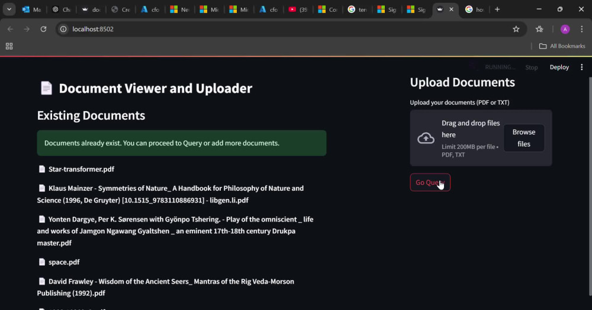Switch to the YouTube tab
This screenshot has height=310, width=592.
coord(298,9)
